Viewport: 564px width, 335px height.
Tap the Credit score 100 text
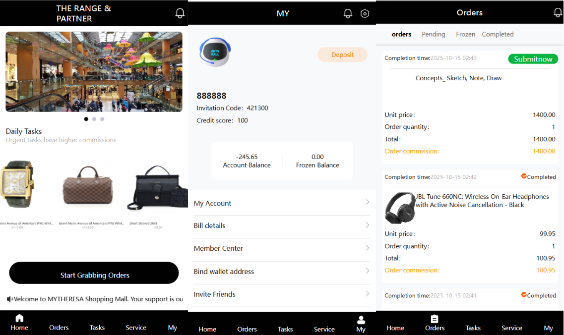point(222,120)
